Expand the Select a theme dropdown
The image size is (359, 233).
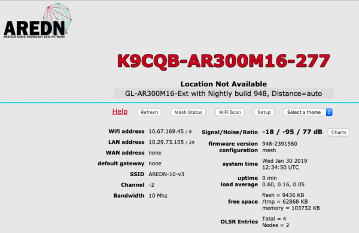coord(308,112)
